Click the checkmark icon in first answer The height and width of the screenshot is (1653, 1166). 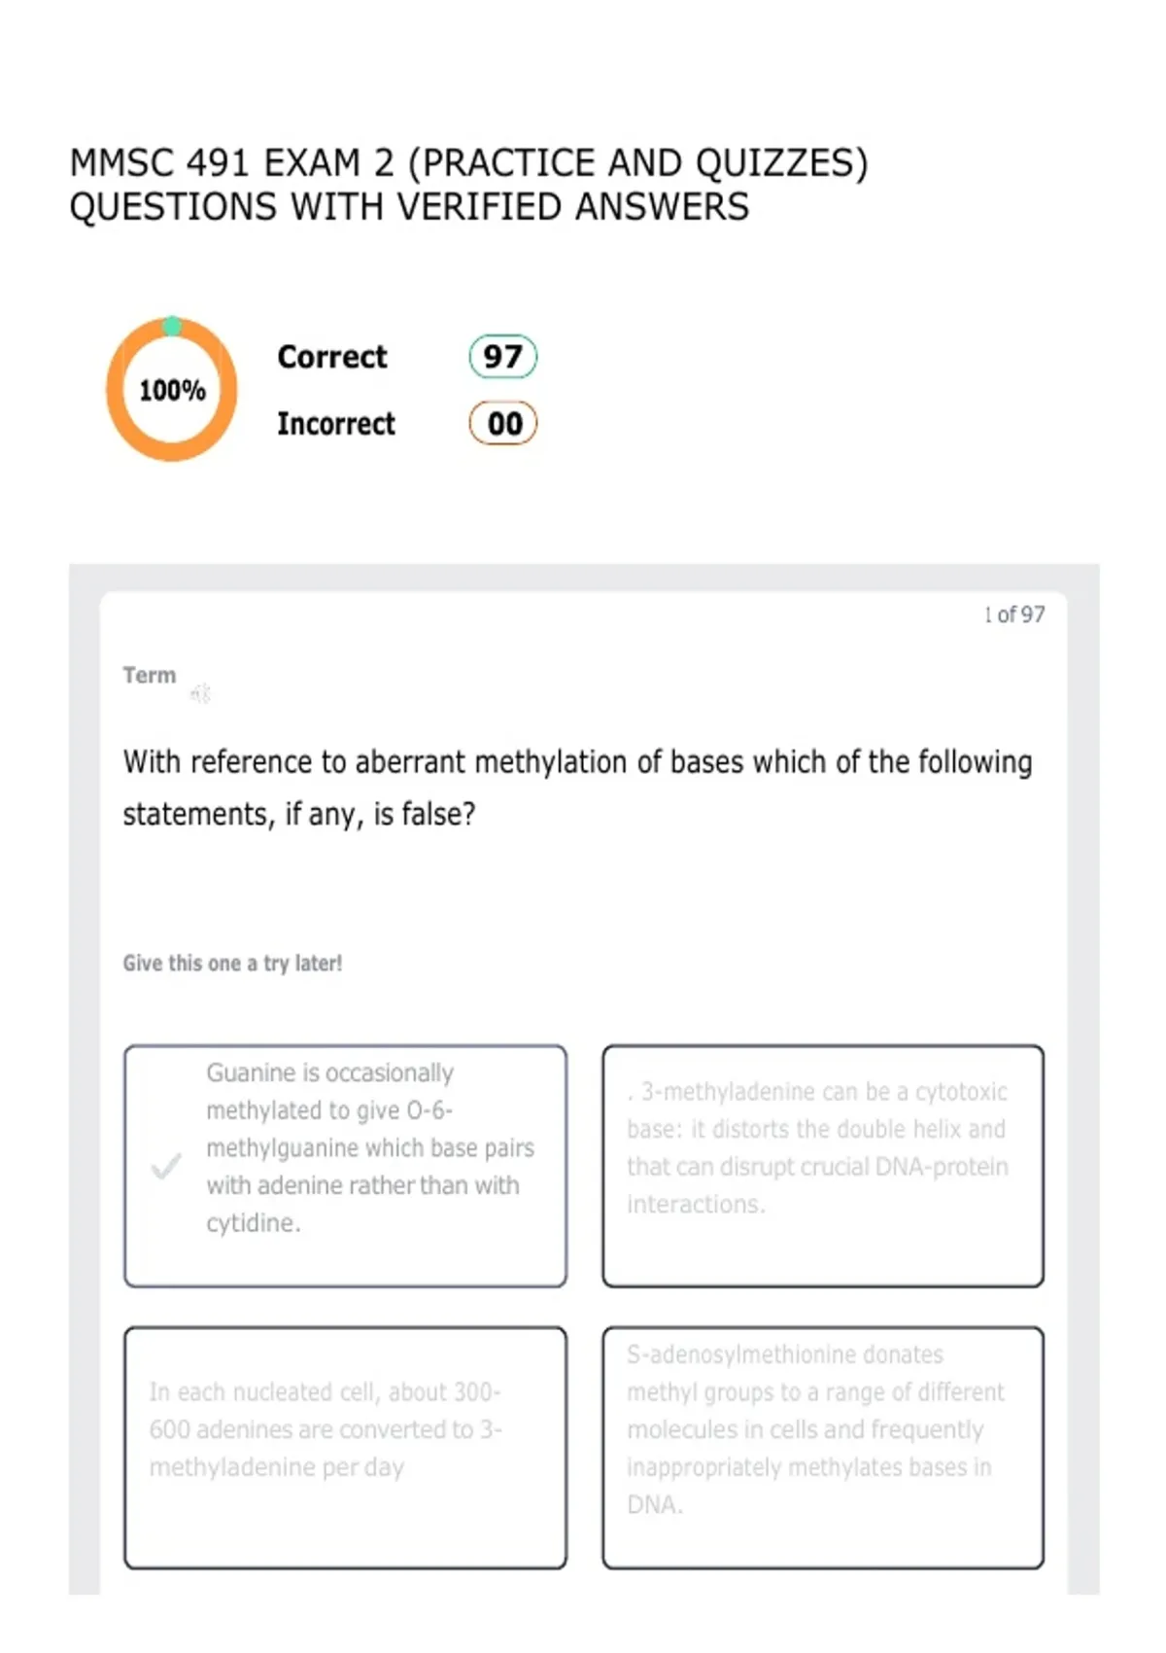[166, 1166]
